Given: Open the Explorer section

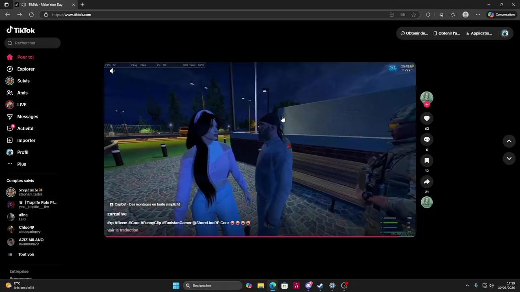Looking at the screenshot, I should pyautogui.click(x=26, y=69).
